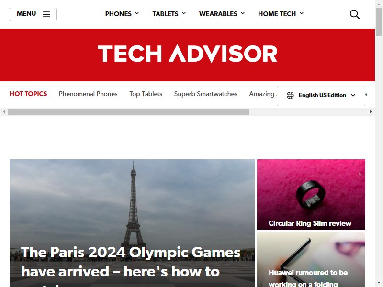Image resolution: width=383 pixels, height=287 pixels.
Task: Open the WEARABLES dropdown menu
Action: point(222,14)
